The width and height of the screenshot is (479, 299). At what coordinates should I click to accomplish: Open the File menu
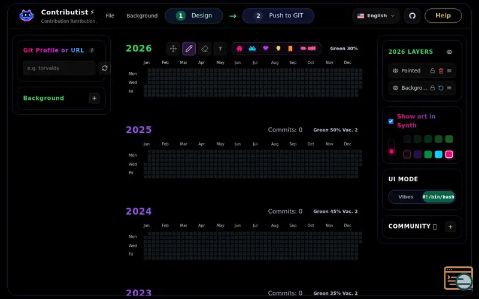coord(110,16)
